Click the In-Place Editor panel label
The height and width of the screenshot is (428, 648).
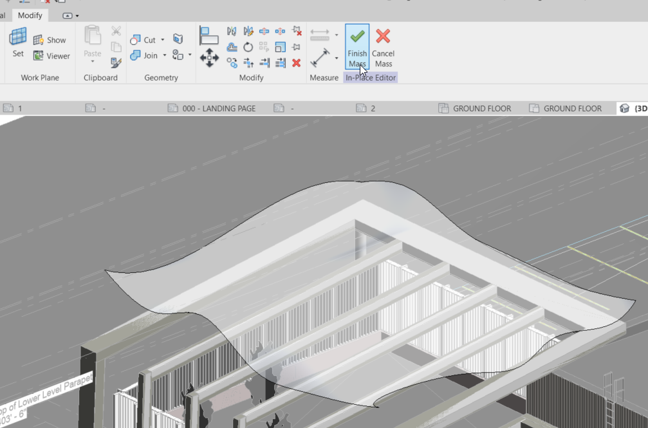coord(371,78)
